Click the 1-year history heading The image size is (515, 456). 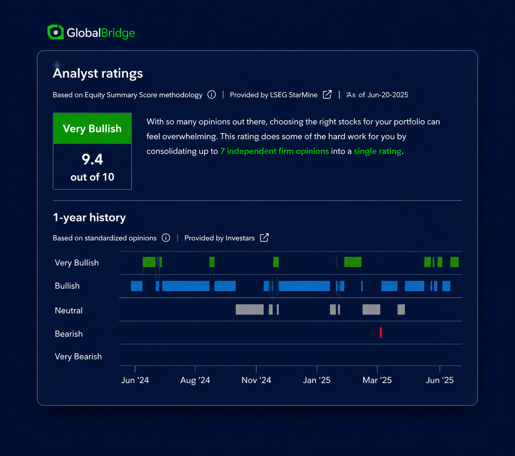pos(89,218)
